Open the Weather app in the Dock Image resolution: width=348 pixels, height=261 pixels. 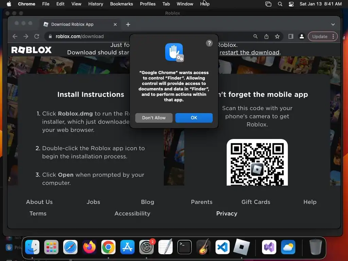pos(288,247)
